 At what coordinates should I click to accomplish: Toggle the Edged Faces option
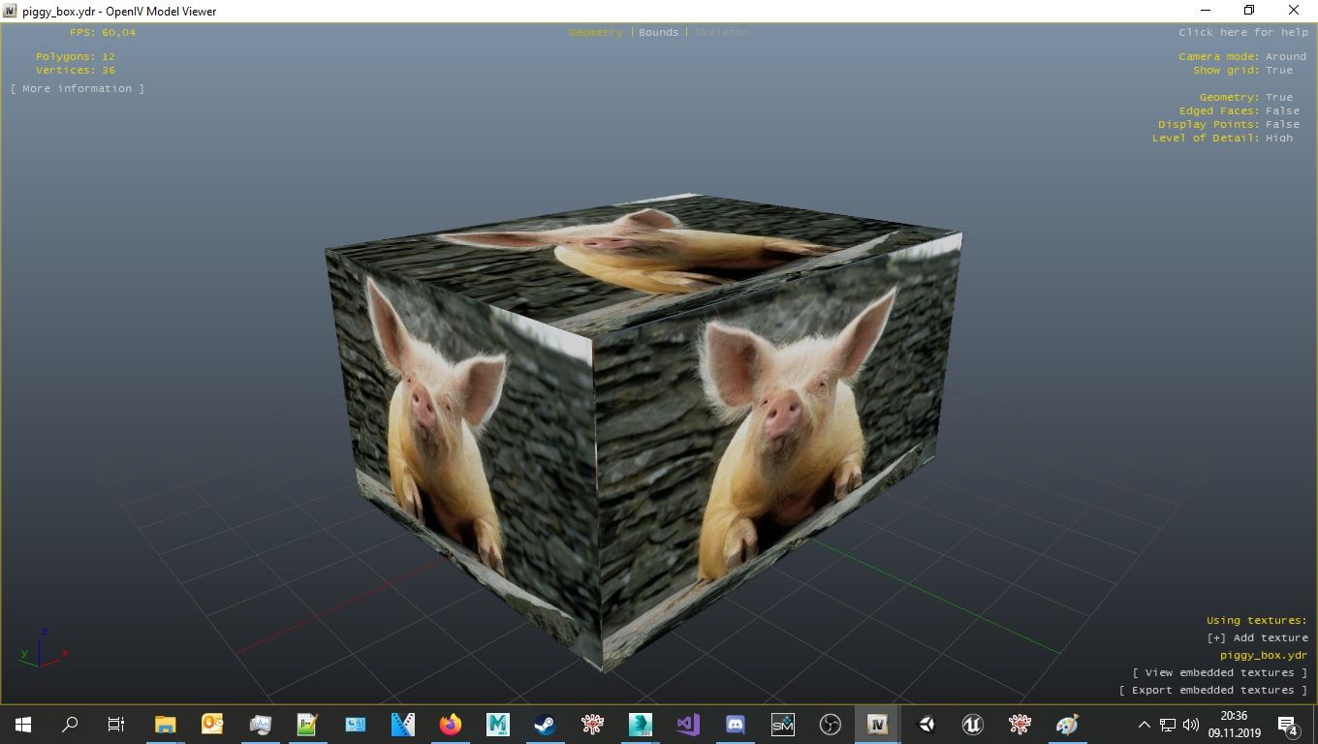[x=1281, y=110]
